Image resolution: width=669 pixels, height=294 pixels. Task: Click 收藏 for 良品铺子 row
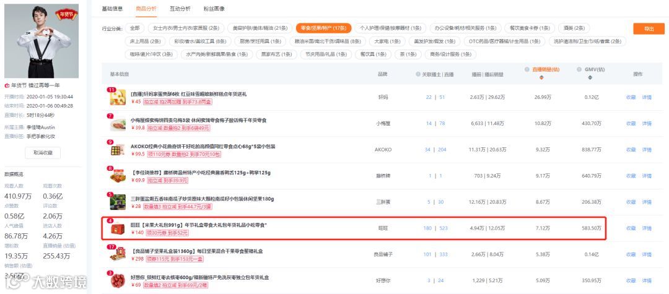pyautogui.click(x=631, y=254)
